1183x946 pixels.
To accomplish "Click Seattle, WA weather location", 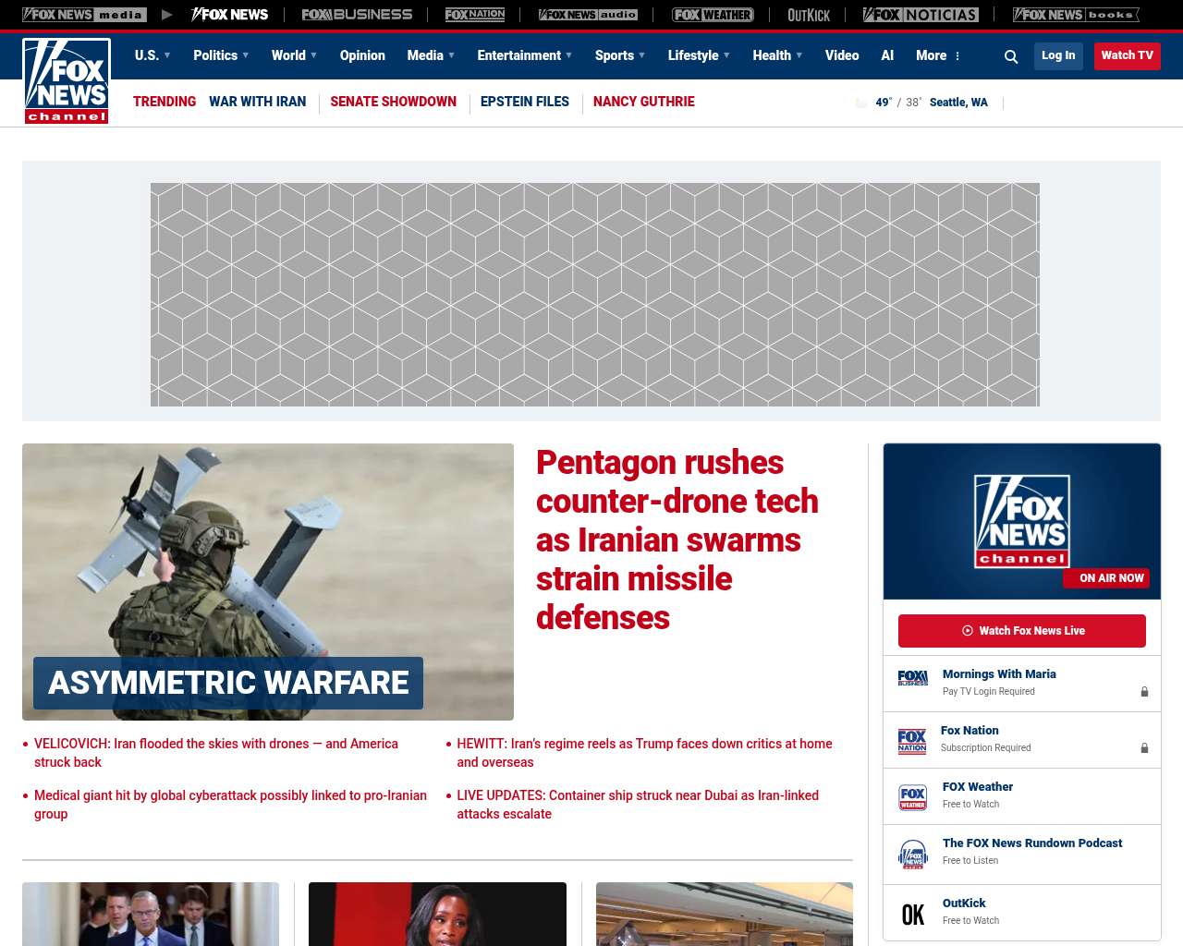I will [x=958, y=103].
